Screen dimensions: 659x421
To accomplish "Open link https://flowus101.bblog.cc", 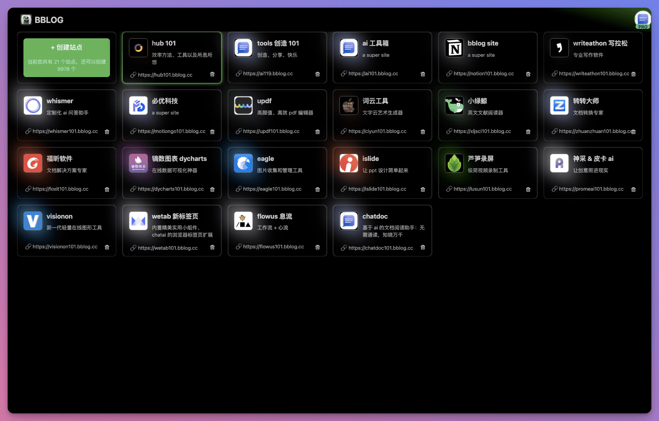I will click(x=274, y=247).
